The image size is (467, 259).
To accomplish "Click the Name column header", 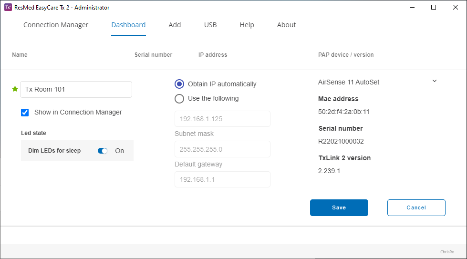I will click(20, 55).
